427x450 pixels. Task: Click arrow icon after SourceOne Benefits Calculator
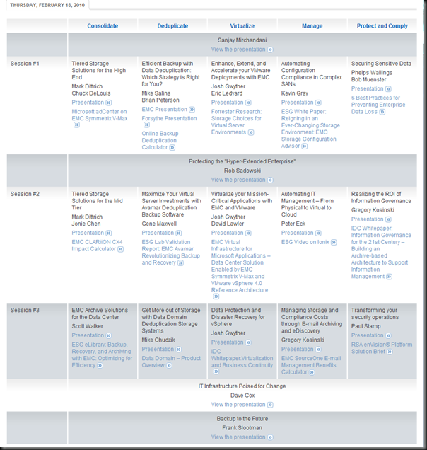pos(312,372)
